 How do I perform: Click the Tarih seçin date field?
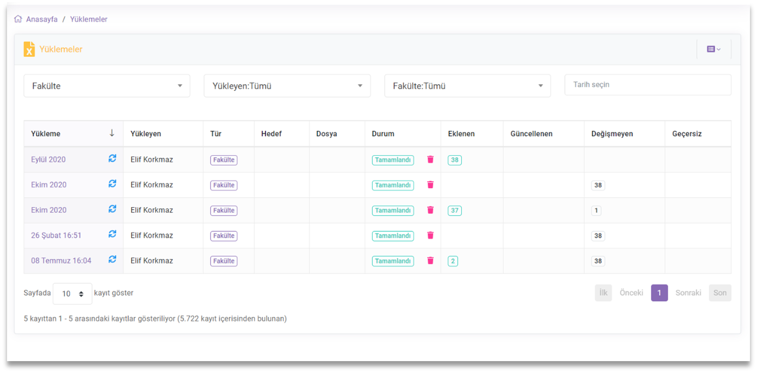point(648,85)
